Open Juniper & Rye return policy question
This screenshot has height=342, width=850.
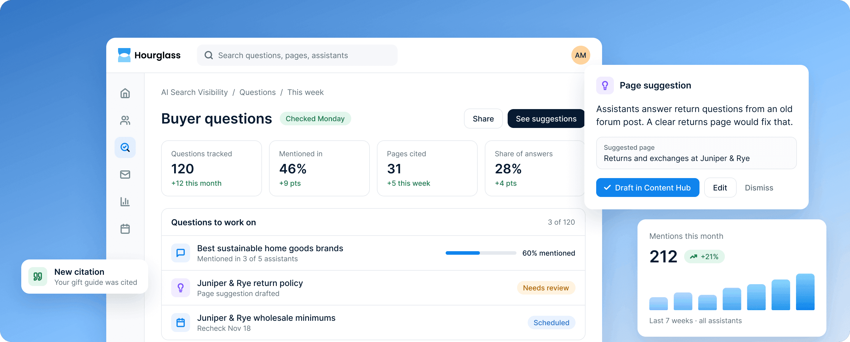tap(373, 288)
